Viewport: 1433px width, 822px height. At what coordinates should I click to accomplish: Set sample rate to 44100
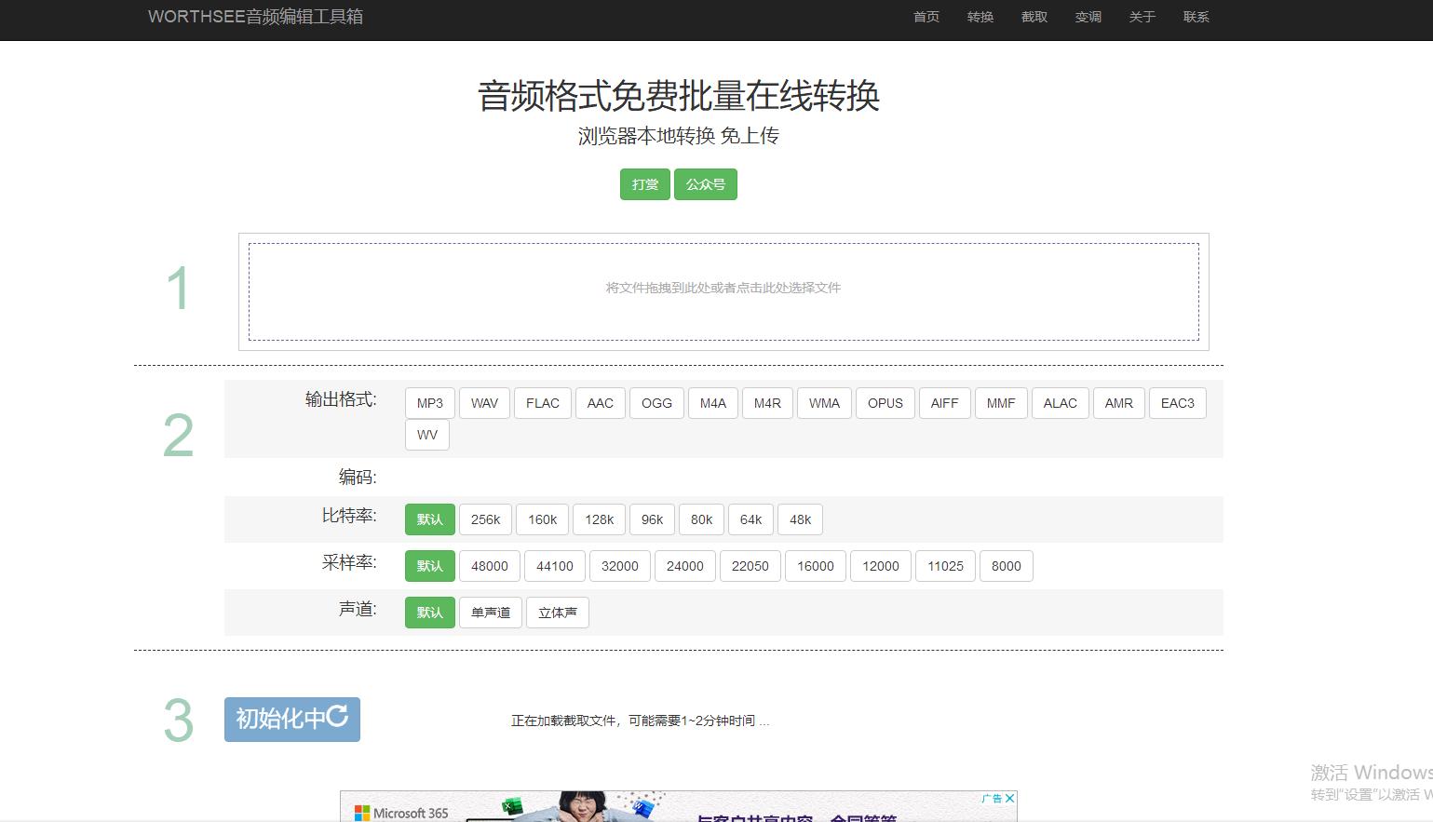pyautogui.click(x=554, y=566)
